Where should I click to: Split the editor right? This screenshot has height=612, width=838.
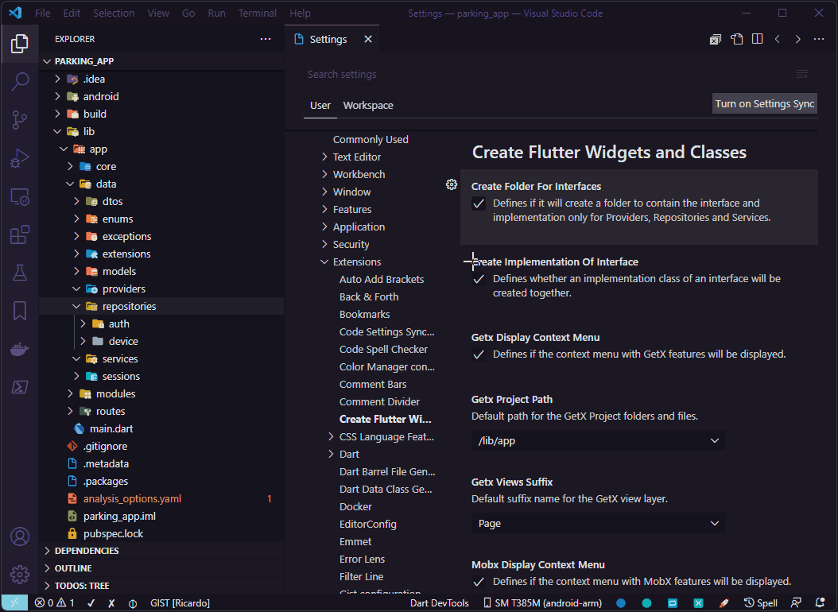[757, 39]
